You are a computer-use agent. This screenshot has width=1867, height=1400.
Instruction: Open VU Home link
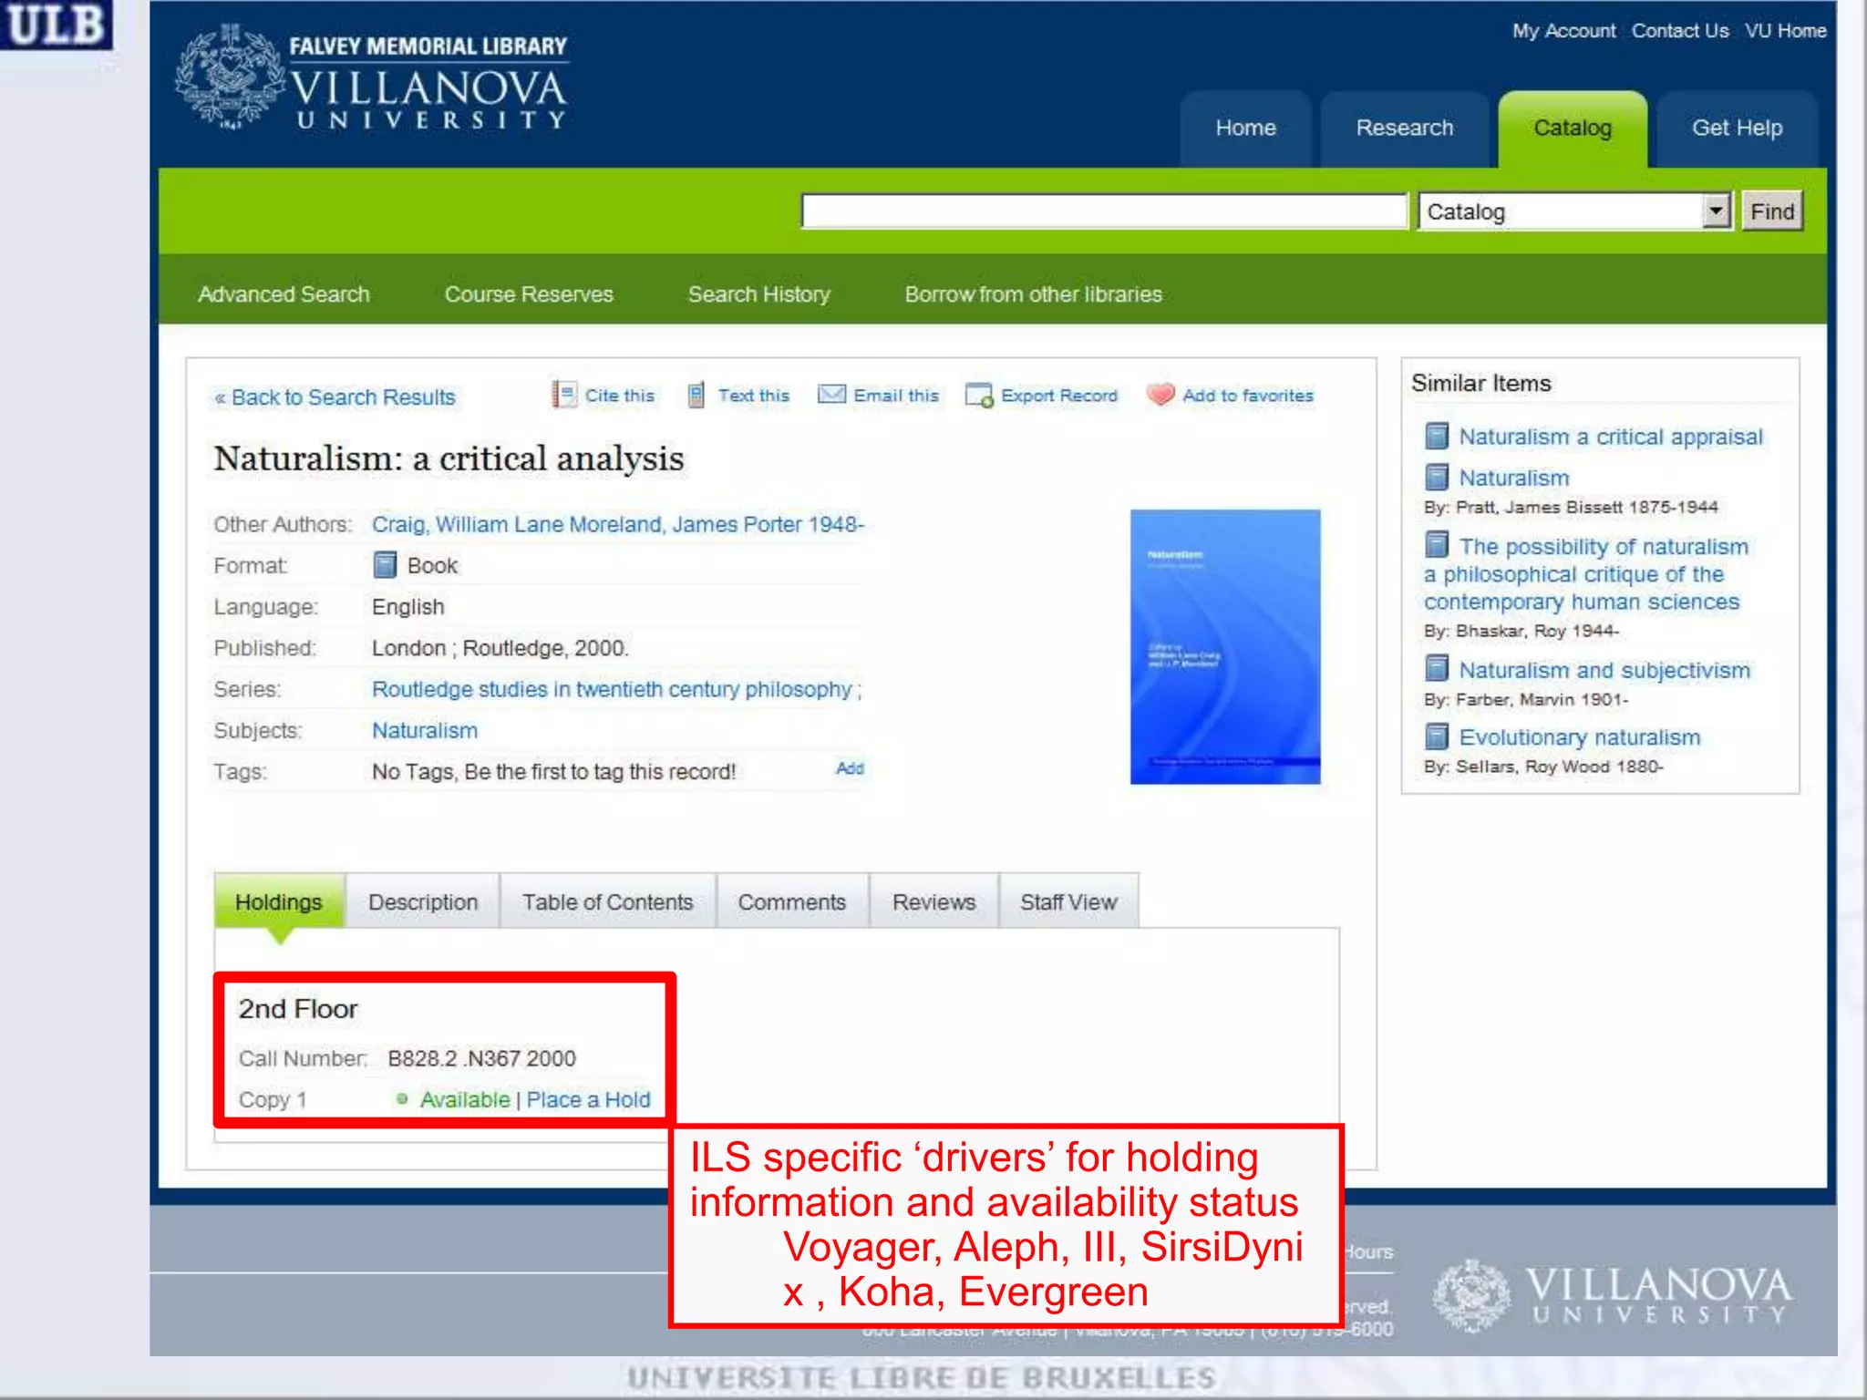coord(1785,31)
